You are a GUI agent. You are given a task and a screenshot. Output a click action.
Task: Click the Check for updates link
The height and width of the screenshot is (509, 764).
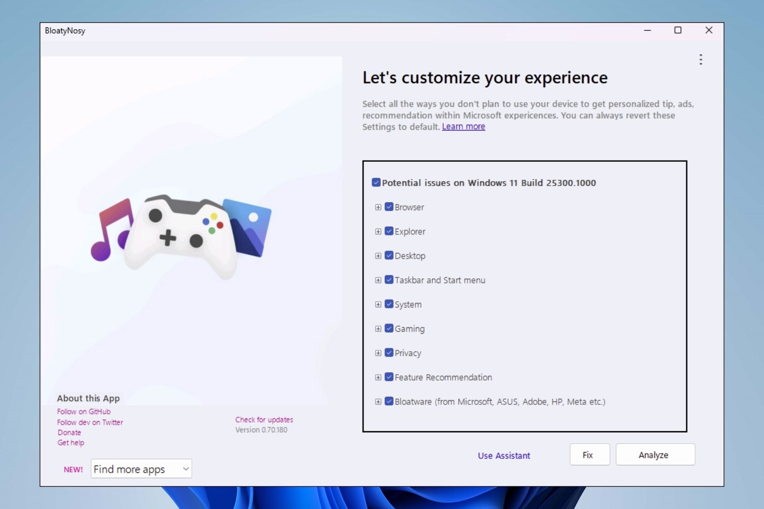(264, 420)
